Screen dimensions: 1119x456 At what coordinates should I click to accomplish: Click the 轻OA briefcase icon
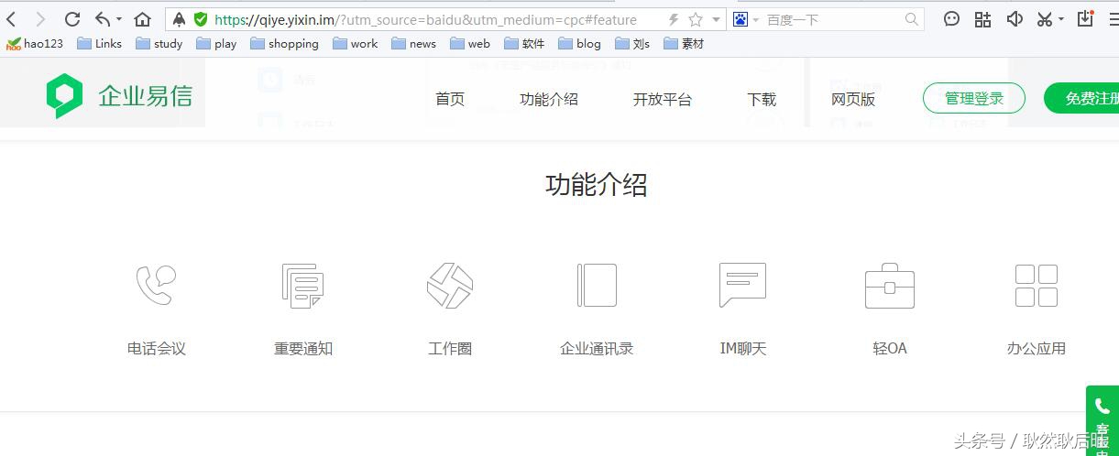tap(890, 285)
